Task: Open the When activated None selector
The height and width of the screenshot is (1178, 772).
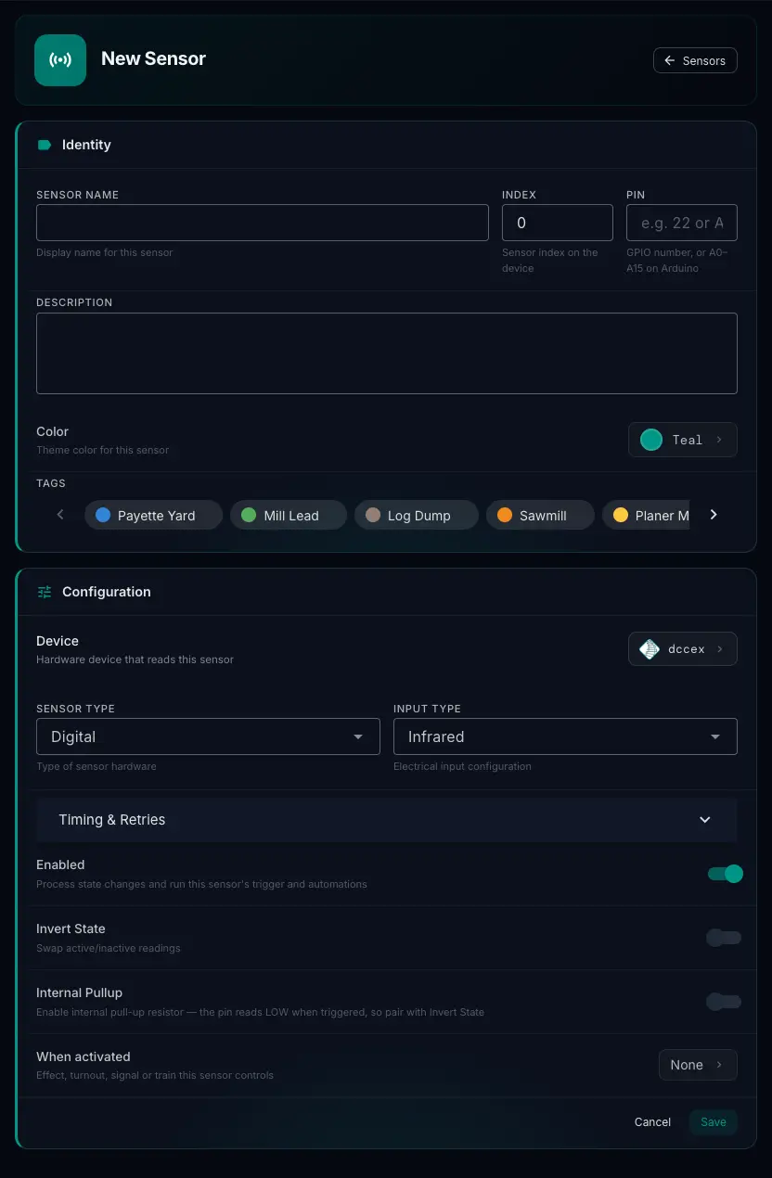Action: [x=698, y=1065]
